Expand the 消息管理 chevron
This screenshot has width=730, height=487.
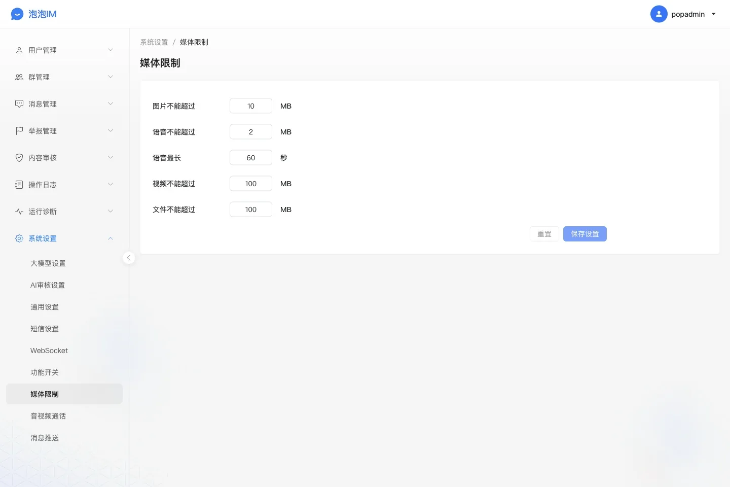click(111, 103)
